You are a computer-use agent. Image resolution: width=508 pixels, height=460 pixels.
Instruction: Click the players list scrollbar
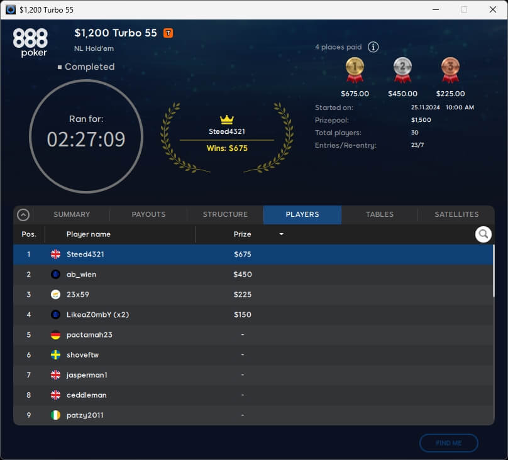(494, 271)
